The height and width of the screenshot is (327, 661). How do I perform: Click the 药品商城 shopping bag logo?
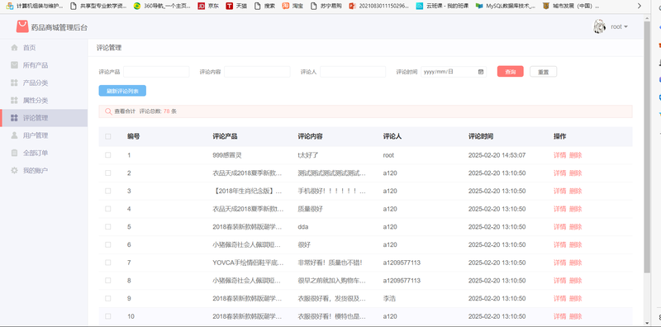(22, 26)
